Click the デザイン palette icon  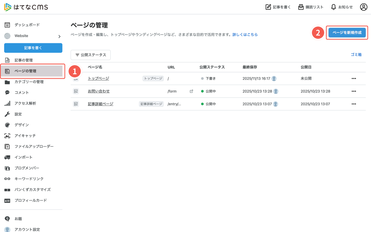click(x=7, y=125)
